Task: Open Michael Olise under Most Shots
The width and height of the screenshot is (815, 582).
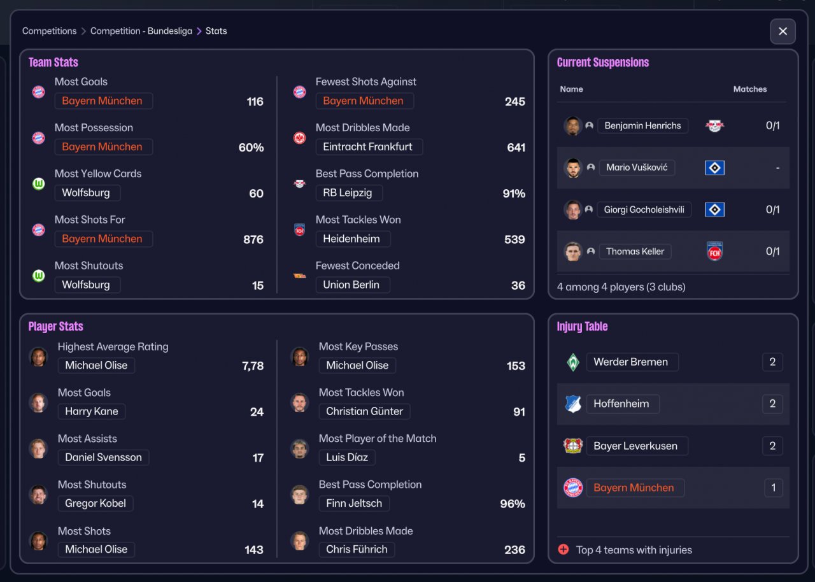Action: [96, 550]
